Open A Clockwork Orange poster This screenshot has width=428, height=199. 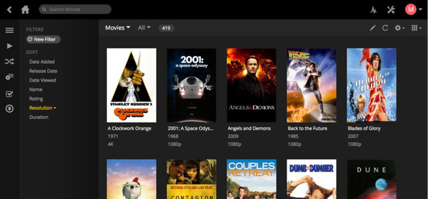pos(132,85)
